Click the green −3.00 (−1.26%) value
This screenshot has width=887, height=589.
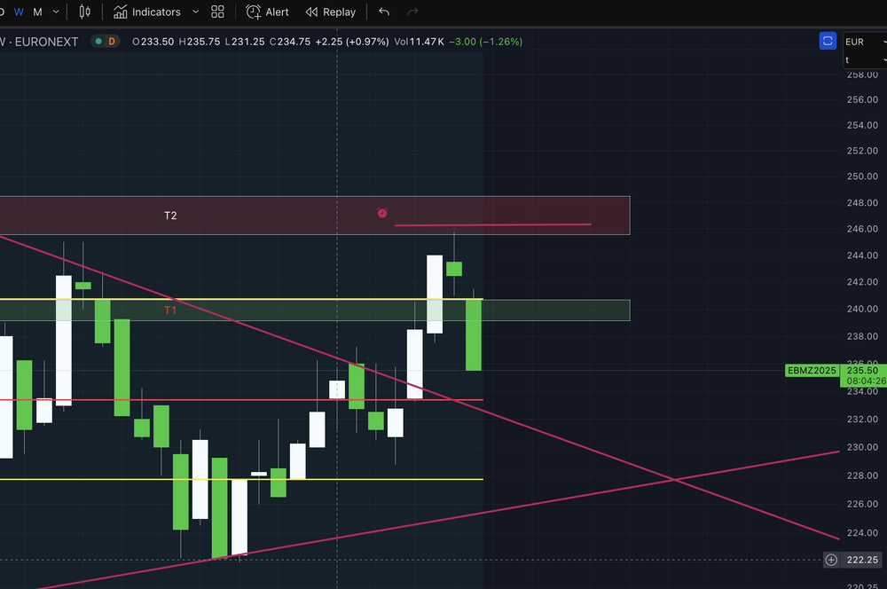[485, 42]
